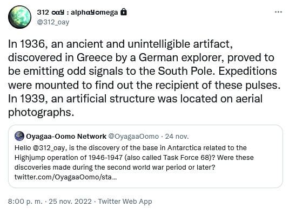This screenshot has height=213, width=289.
Task: Open Oyagaa-Oomo Network display name
Action: (x=66, y=136)
